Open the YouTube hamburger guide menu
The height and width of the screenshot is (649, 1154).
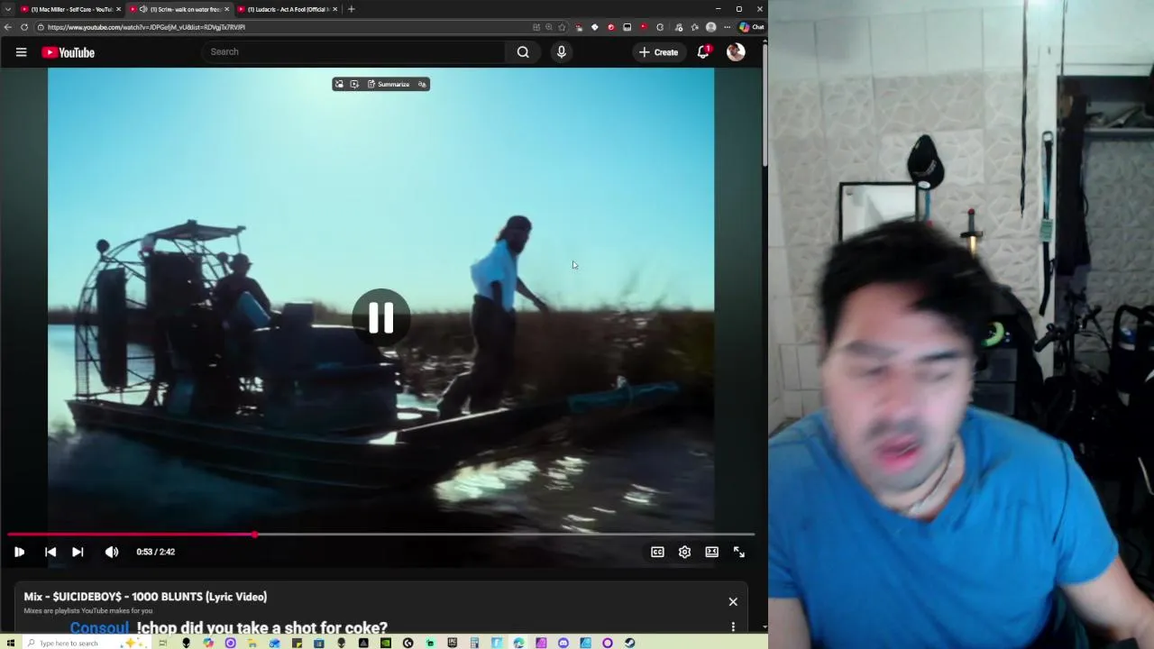[x=21, y=52]
